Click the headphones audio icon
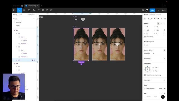Viewport: 179px width, 101px height. (143, 10)
